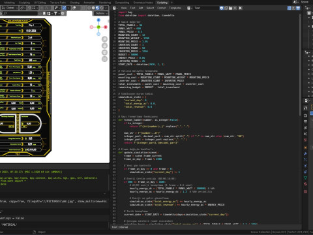Open the Render properties tab
The width and height of the screenshot is (313, 235).
(305, 116)
